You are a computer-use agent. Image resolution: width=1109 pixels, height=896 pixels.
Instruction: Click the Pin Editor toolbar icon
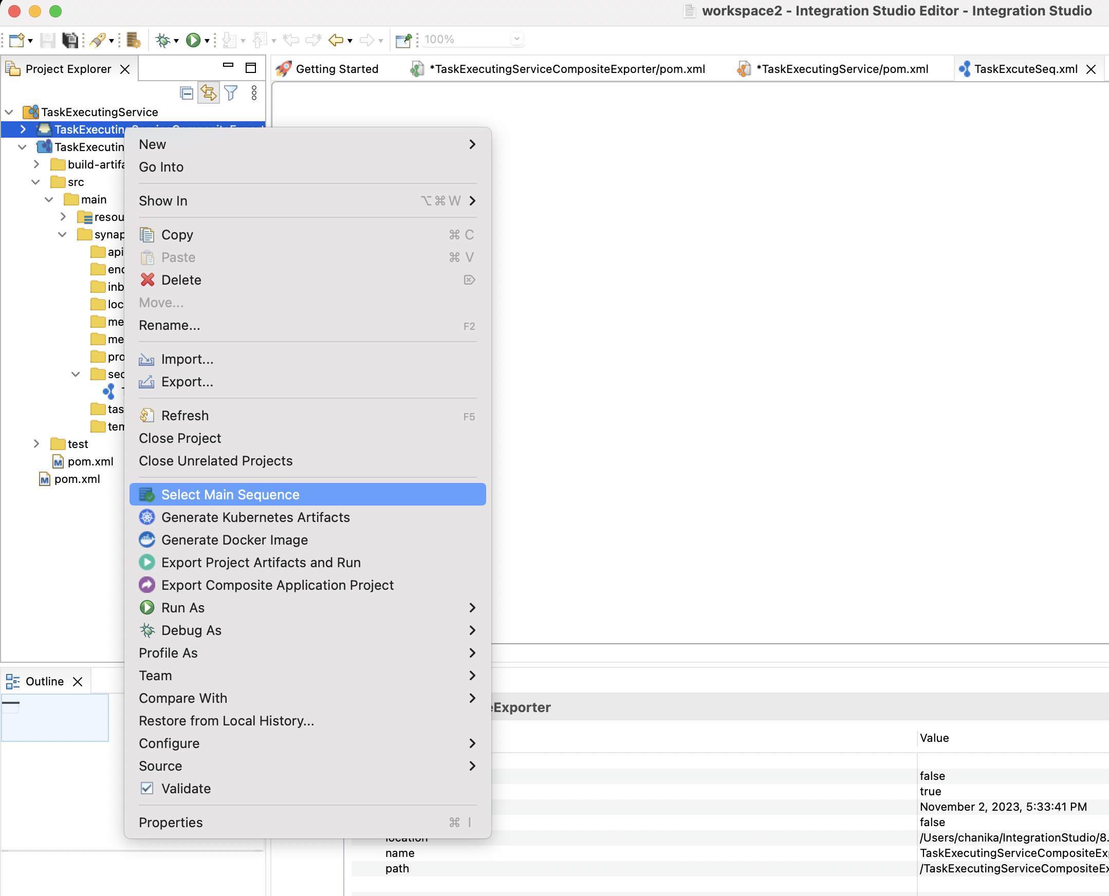coord(403,40)
